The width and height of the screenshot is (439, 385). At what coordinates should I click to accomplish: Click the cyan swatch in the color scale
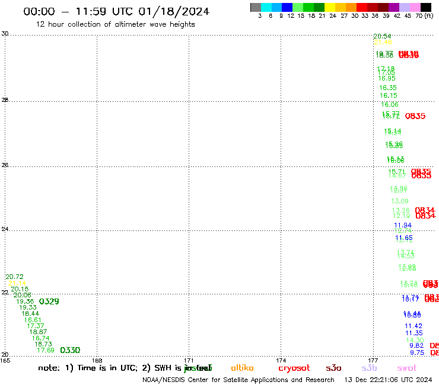[x=266, y=7]
